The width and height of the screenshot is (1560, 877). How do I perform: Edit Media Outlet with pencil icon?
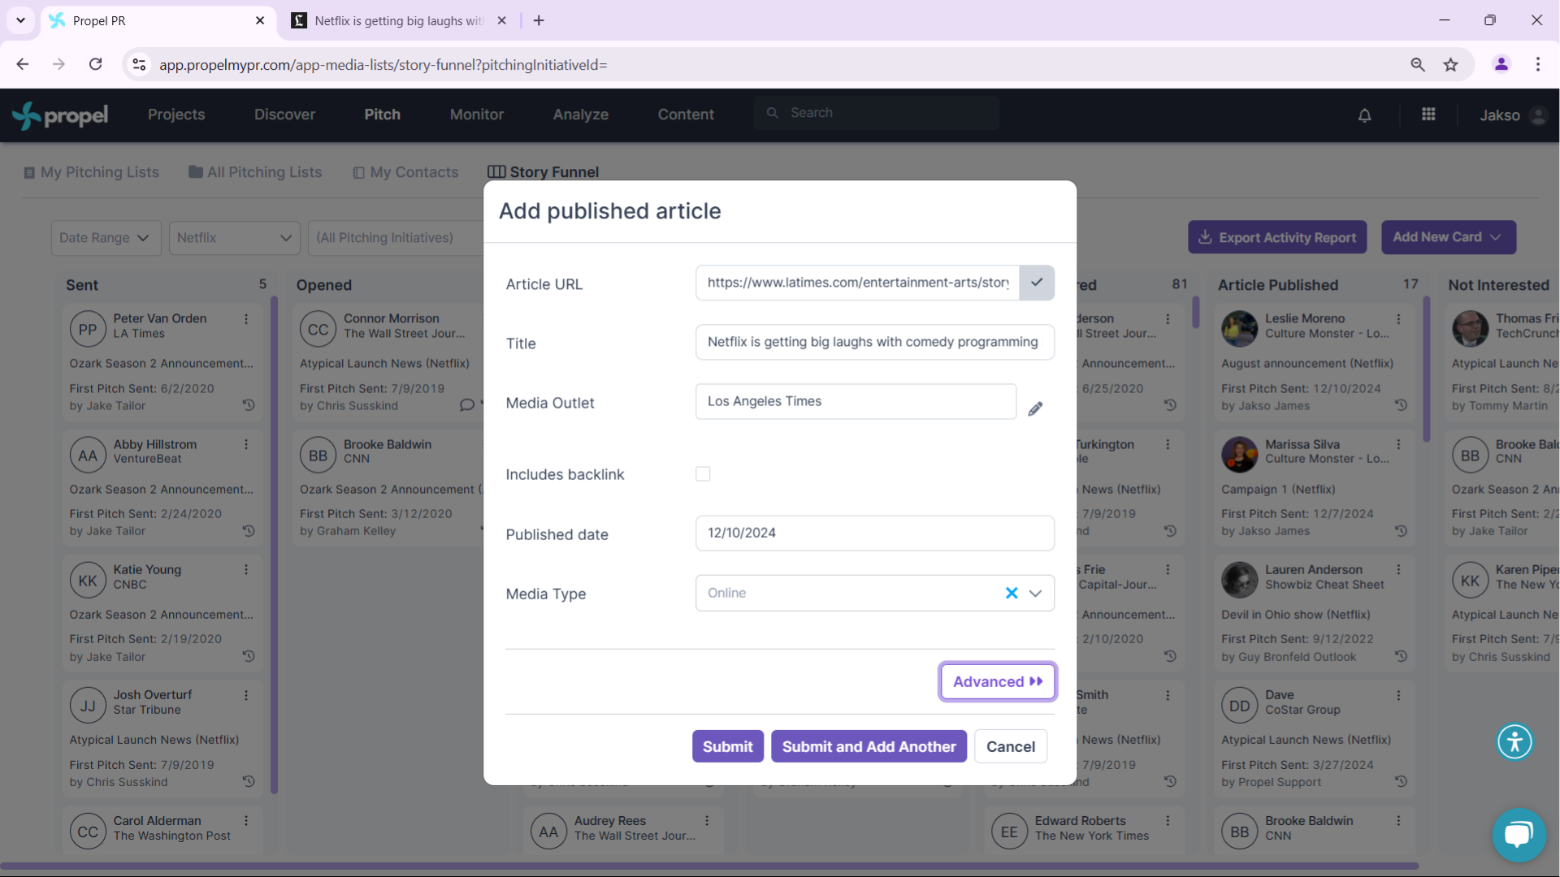coord(1035,408)
